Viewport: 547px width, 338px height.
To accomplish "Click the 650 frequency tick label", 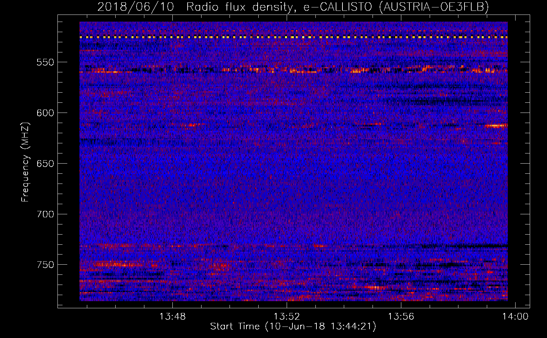I will point(45,164).
